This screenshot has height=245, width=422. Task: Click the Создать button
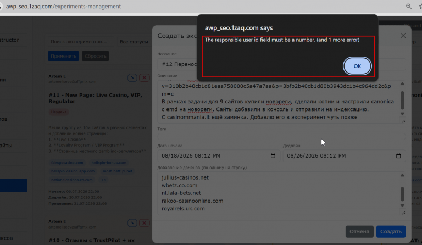tap(391, 232)
